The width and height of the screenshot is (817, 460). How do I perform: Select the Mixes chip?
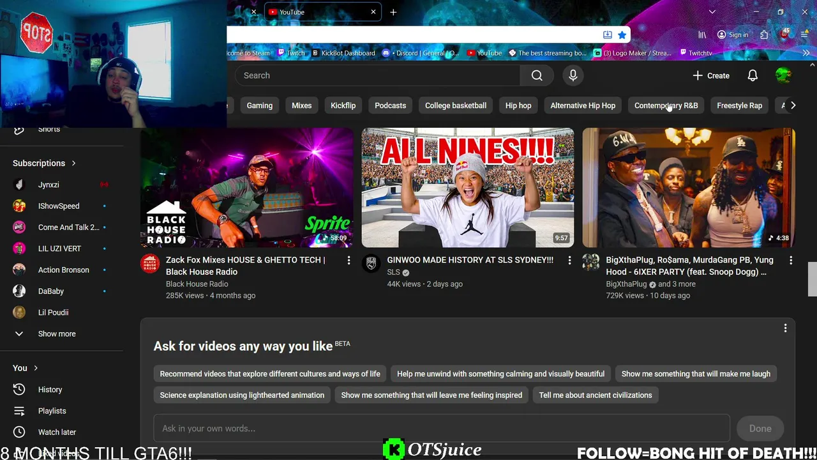pos(302,105)
